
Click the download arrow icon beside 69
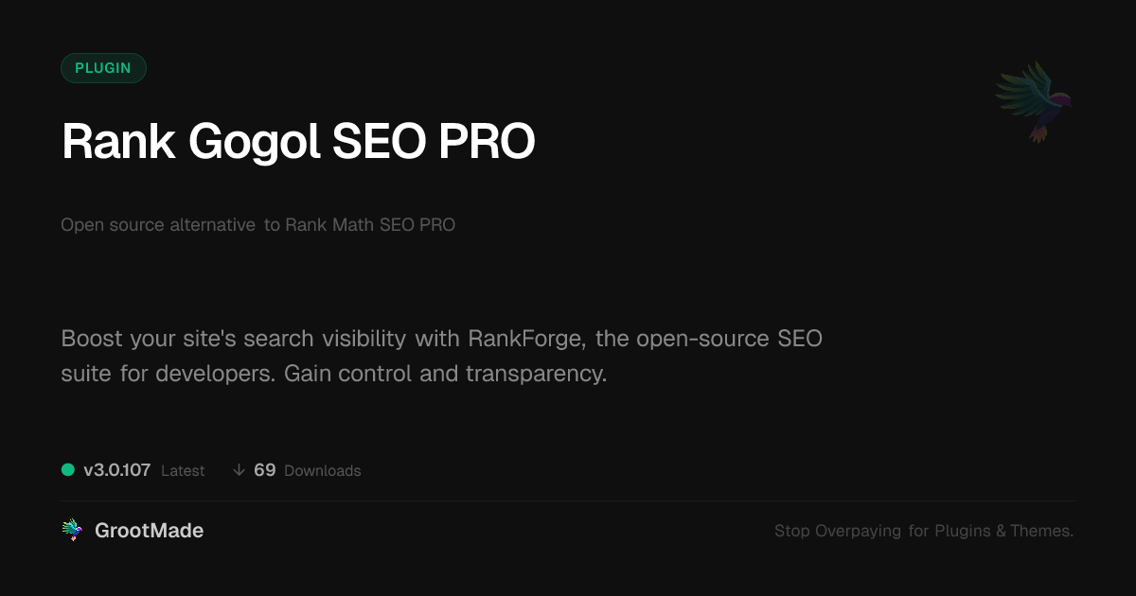click(x=239, y=470)
